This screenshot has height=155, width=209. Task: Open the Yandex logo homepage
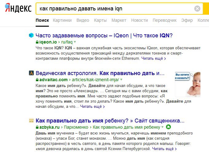[18, 8]
